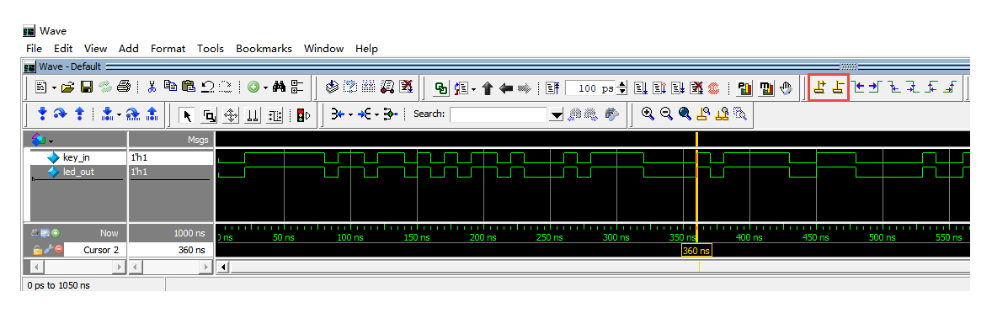Click the Find Next Falling Edge icon
This screenshot has width=992, height=313.
point(913,87)
